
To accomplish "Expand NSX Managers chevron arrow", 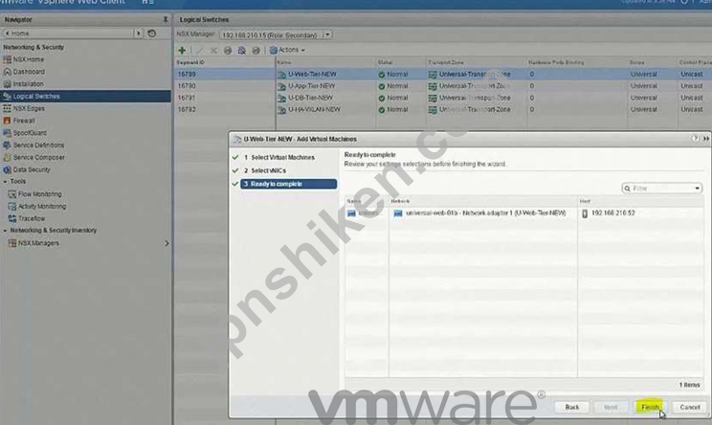I will (167, 243).
